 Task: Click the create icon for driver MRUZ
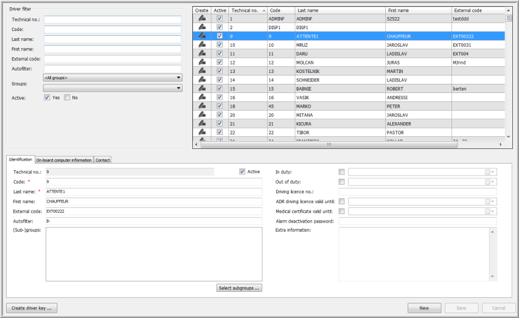point(201,45)
